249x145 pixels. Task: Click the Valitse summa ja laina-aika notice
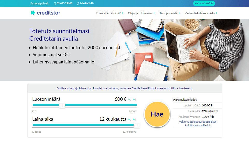[125, 88]
